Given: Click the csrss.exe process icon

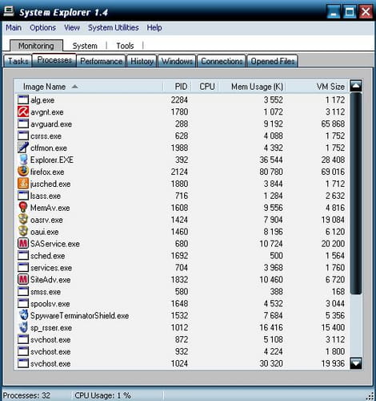Looking at the screenshot, I should pos(23,136).
